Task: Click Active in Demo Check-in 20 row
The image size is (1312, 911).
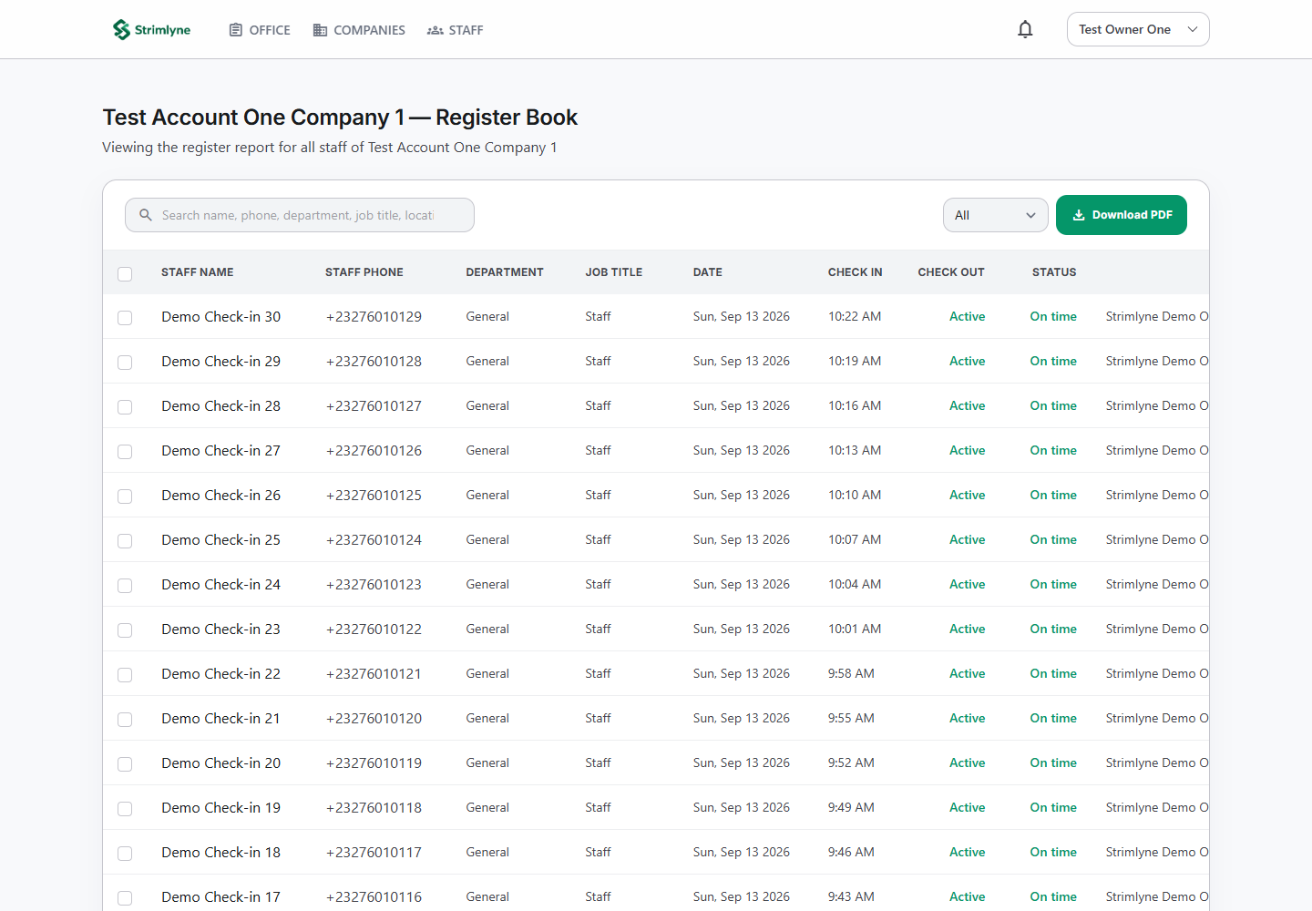Action: coord(968,763)
